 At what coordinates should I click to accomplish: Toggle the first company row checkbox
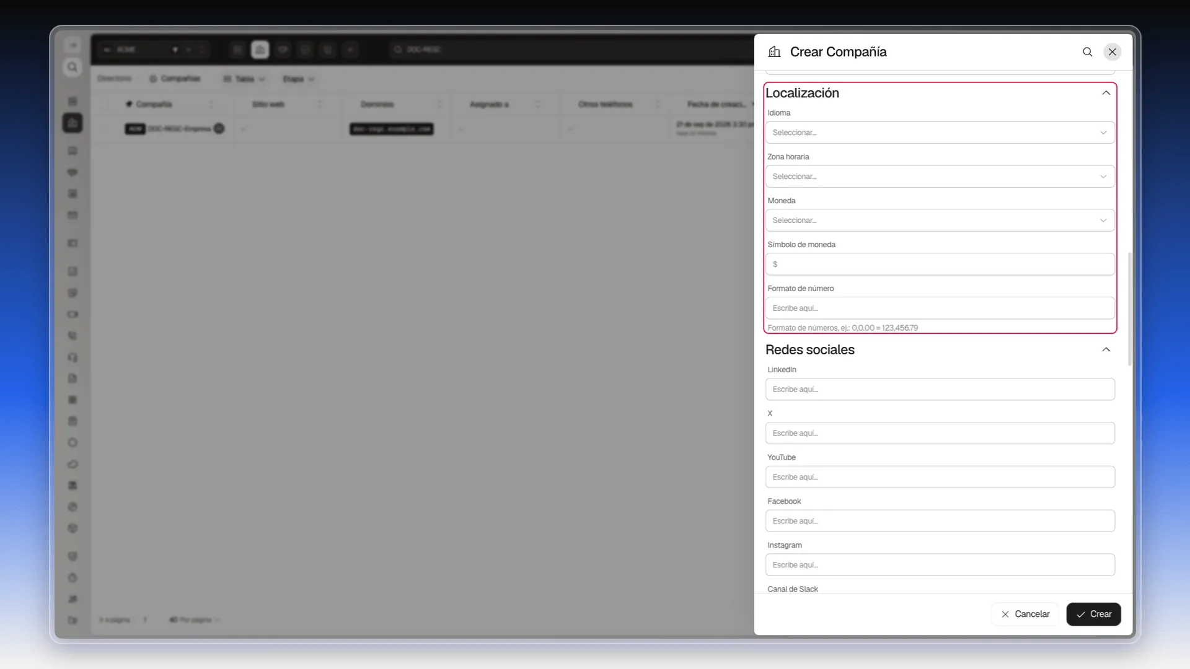[x=104, y=129]
